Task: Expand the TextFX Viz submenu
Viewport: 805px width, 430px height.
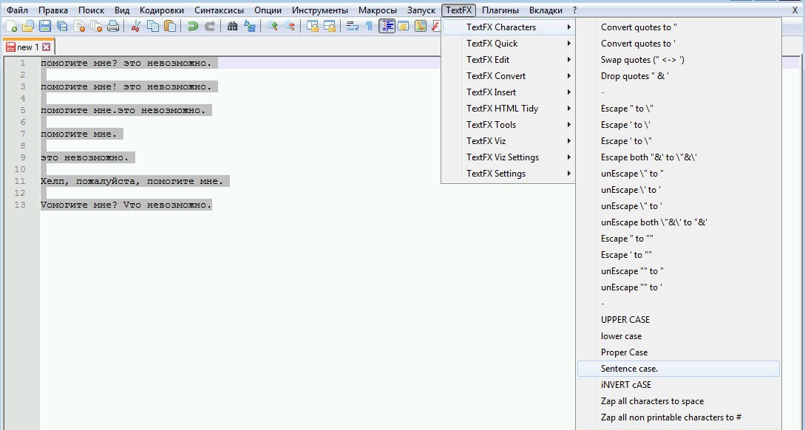Action: pyautogui.click(x=509, y=141)
